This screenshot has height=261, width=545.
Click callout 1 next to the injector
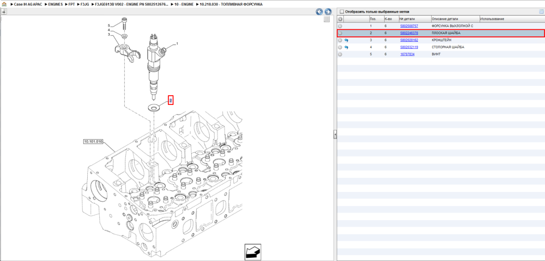click(177, 44)
